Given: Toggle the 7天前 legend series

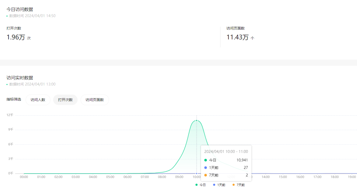Looking at the screenshot, I should click(238, 185).
